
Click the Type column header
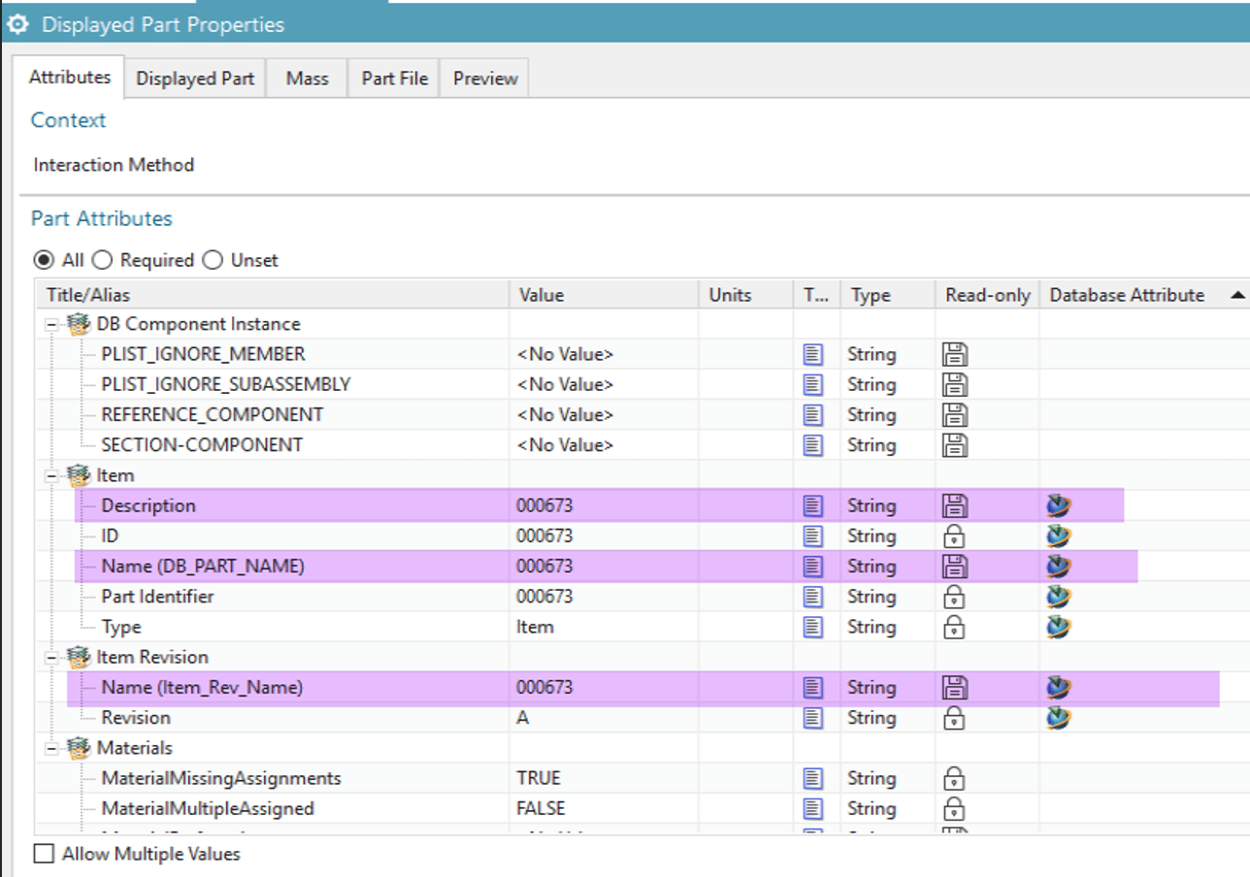tap(887, 295)
